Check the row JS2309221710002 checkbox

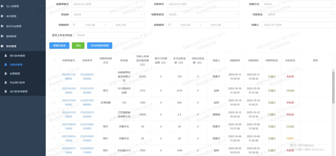click(x=54, y=150)
